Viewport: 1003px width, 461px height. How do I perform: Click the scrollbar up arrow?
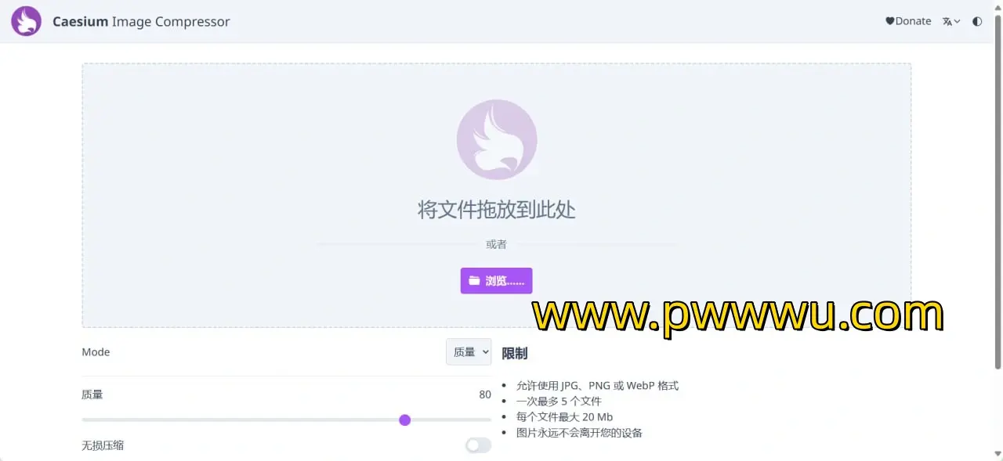coord(998,6)
